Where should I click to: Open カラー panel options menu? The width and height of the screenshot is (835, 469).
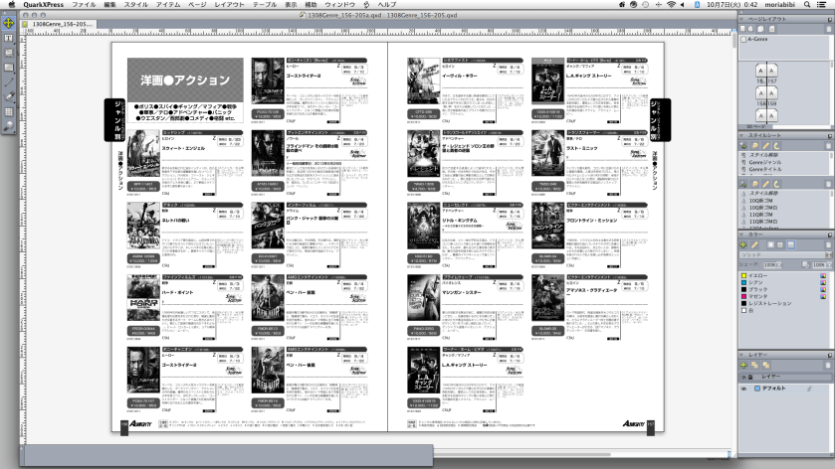(830, 234)
